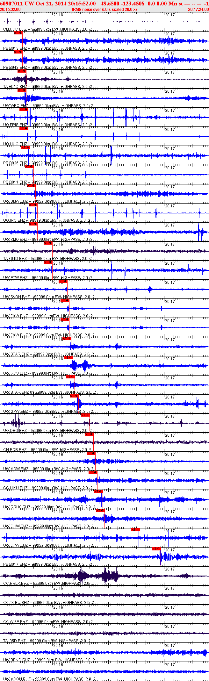Click the red pick flag on the PB.B017 trace
209x681 pixels.
pos(156,548)
